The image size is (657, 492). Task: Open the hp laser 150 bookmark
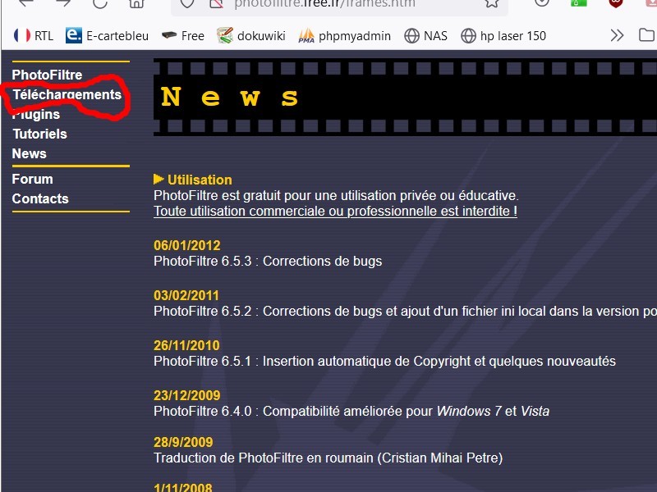tap(503, 35)
